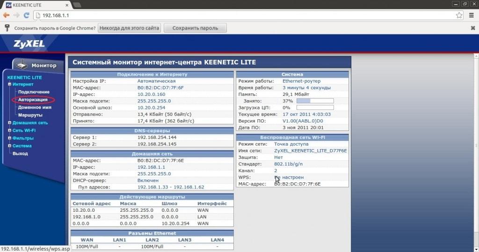Click route row 10.20.0.0
The image size is (479, 252).
(x=152, y=210)
